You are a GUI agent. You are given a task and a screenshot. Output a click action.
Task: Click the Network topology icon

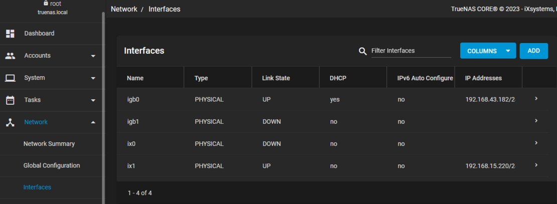click(x=10, y=122)
